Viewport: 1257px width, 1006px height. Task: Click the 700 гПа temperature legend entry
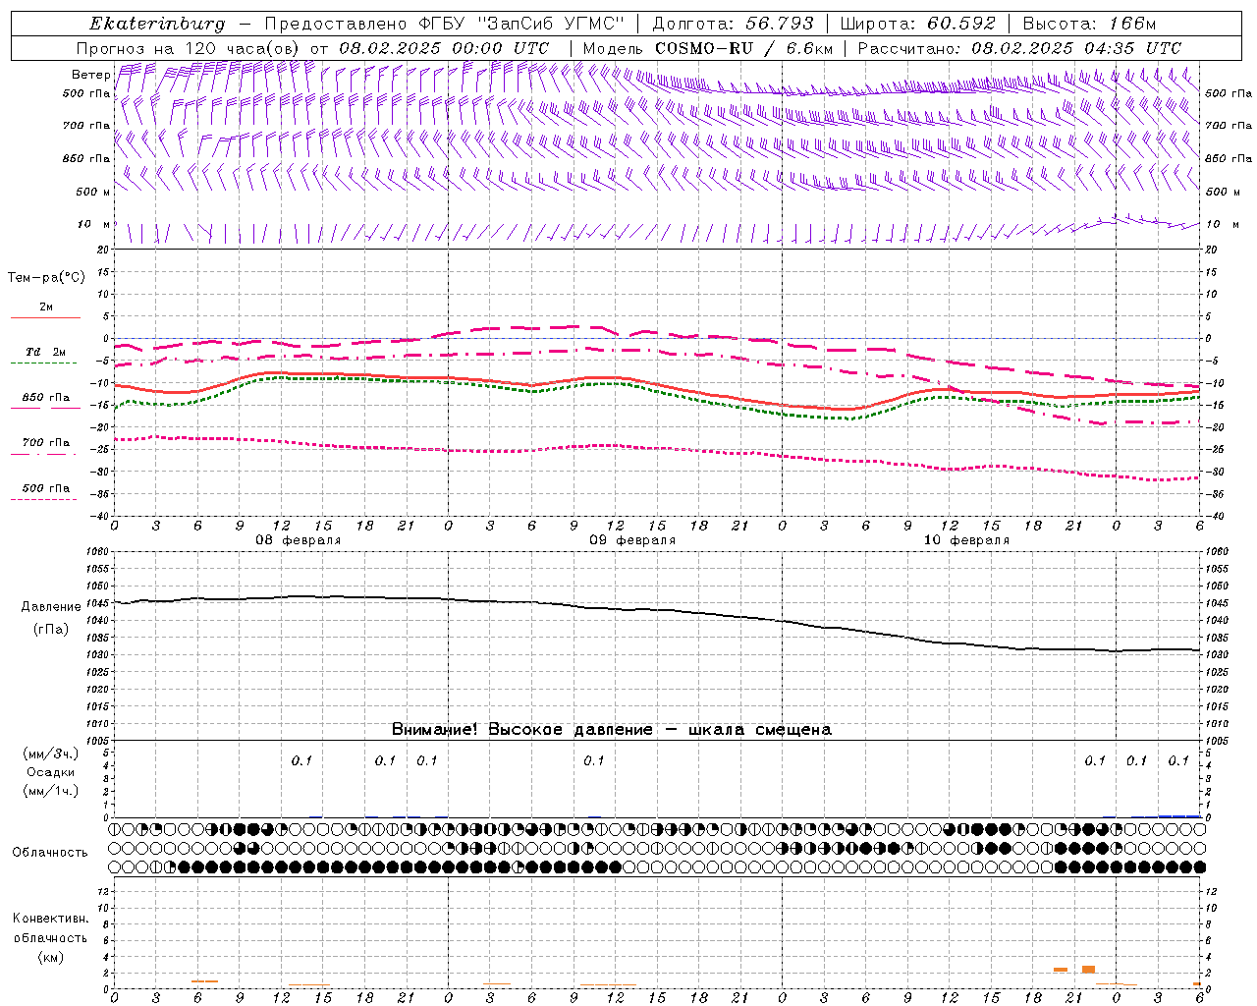pos(46,443)
